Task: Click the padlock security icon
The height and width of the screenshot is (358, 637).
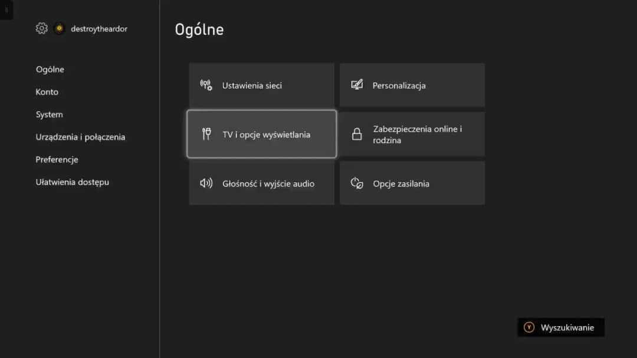Action: point(357,134)
